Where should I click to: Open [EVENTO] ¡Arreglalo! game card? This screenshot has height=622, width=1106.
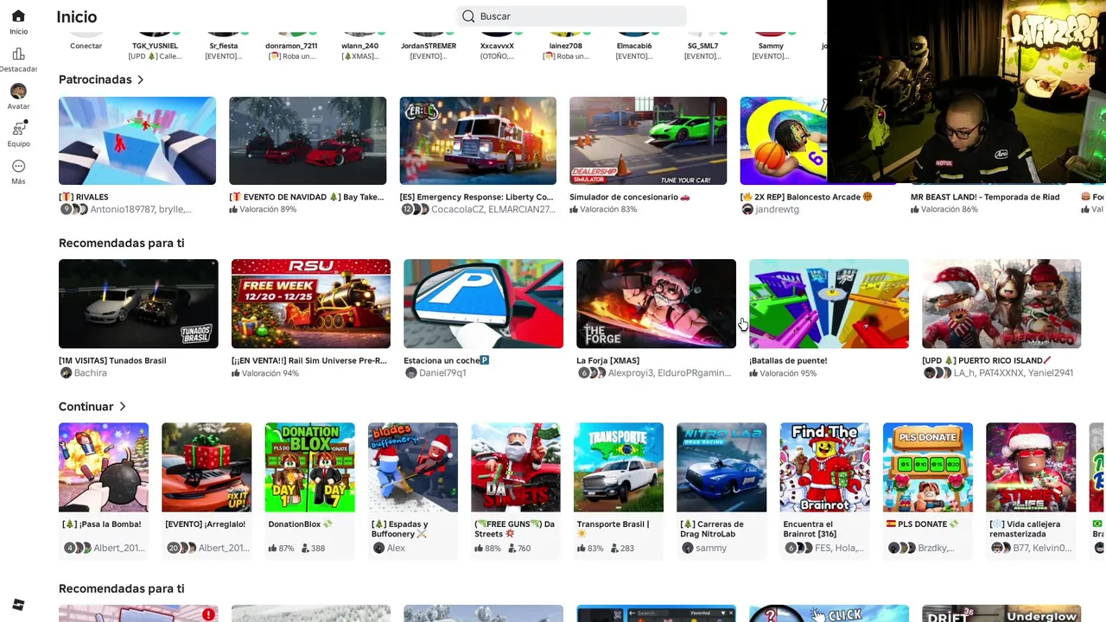point(207,490)
